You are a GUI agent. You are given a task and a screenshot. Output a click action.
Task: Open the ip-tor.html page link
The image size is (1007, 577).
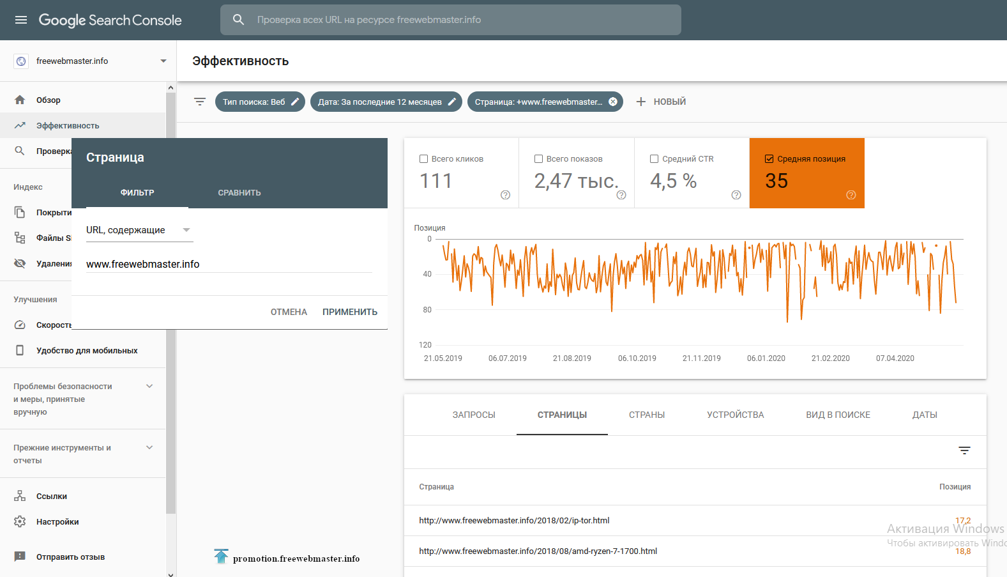514,520
